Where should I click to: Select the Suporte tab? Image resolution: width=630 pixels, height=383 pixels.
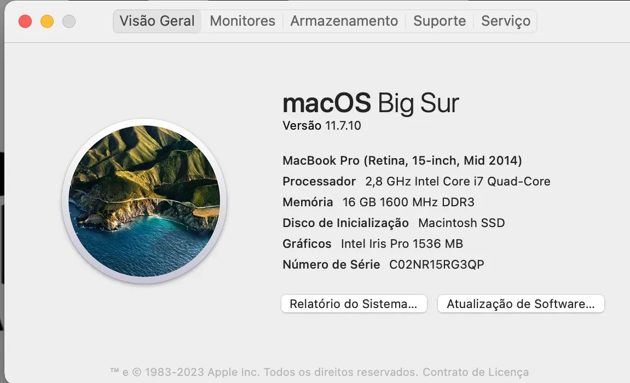[x=439, y=21]
